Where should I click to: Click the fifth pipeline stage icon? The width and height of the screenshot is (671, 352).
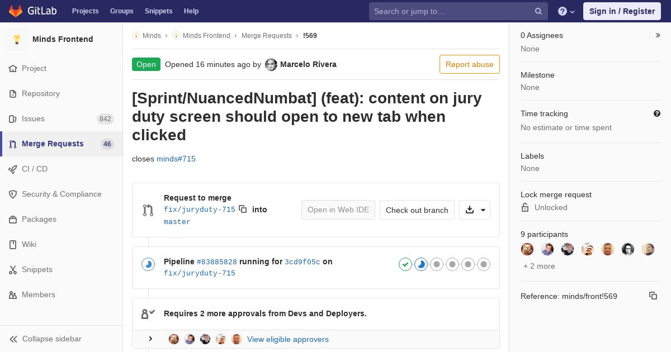point(468,264)
